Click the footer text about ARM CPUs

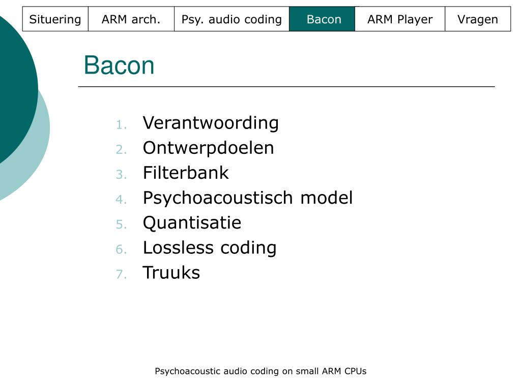pos(260,371)
